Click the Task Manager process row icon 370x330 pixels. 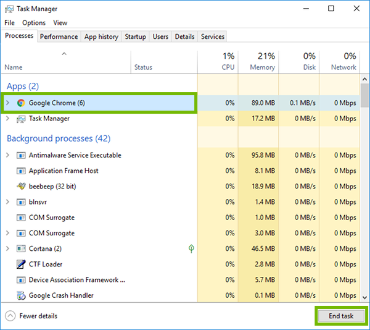click(21, 119)
